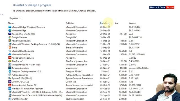Click the Google Chrome icon
This screenshot has height=101, width=180.
coord(10,37)
